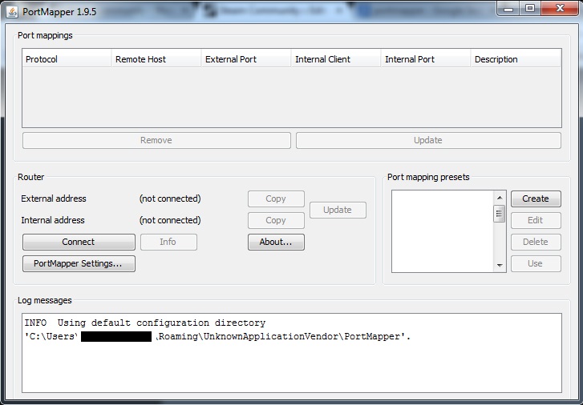This screenshot has width=583, height=405.
Task: Click the Connect button
Action: click(x=79, y=242)
